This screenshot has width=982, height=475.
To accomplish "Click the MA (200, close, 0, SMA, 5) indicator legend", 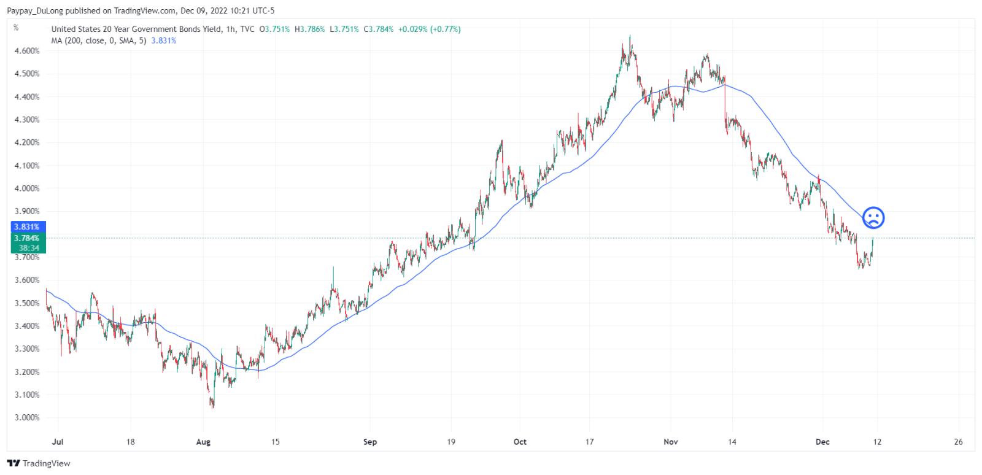I will pyautogui.click(x=99, y=41).
